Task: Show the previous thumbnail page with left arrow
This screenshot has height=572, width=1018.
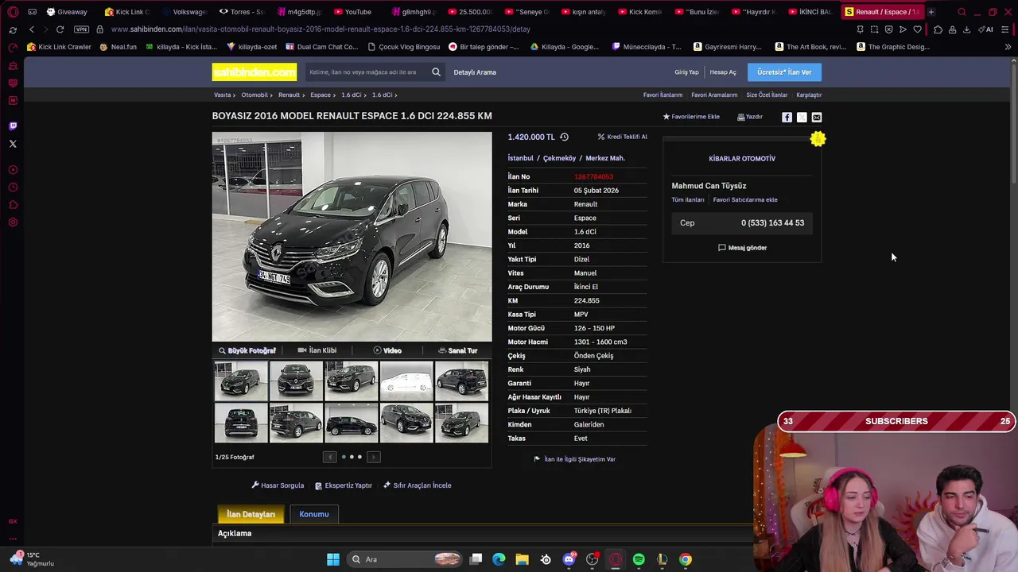Action: pyautogui.click(x=330, y=457)
